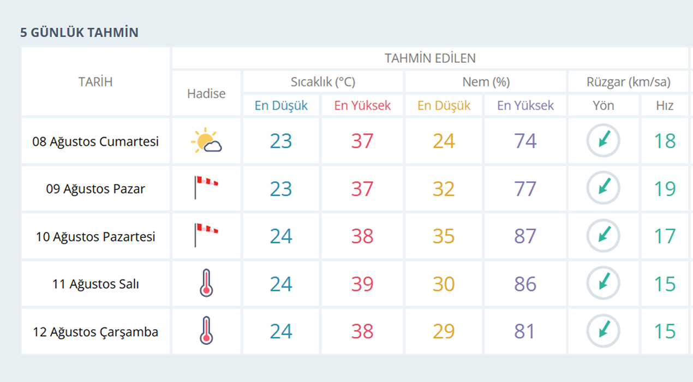Click the Rüzgar (km/sa) header

[629, 82]
